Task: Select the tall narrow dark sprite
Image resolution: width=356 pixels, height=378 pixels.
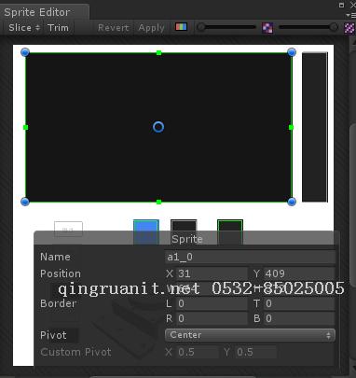Action: [315, 127]
